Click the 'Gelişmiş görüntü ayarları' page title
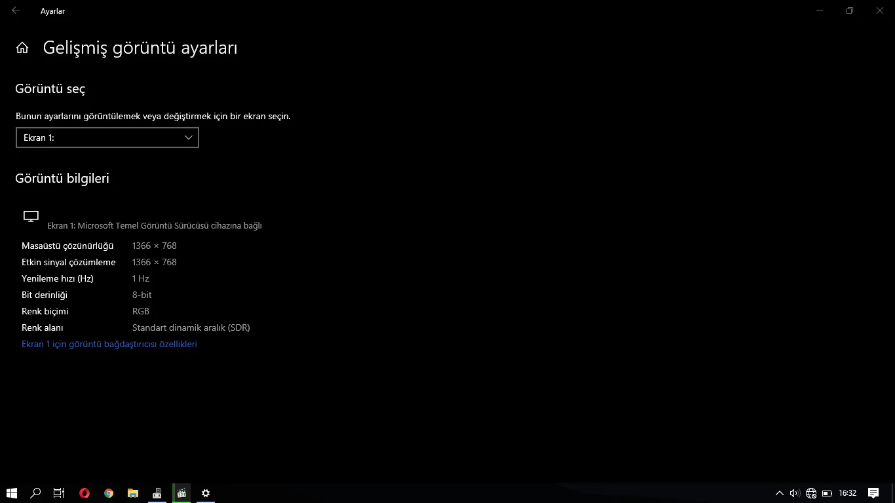 (140, 48)
